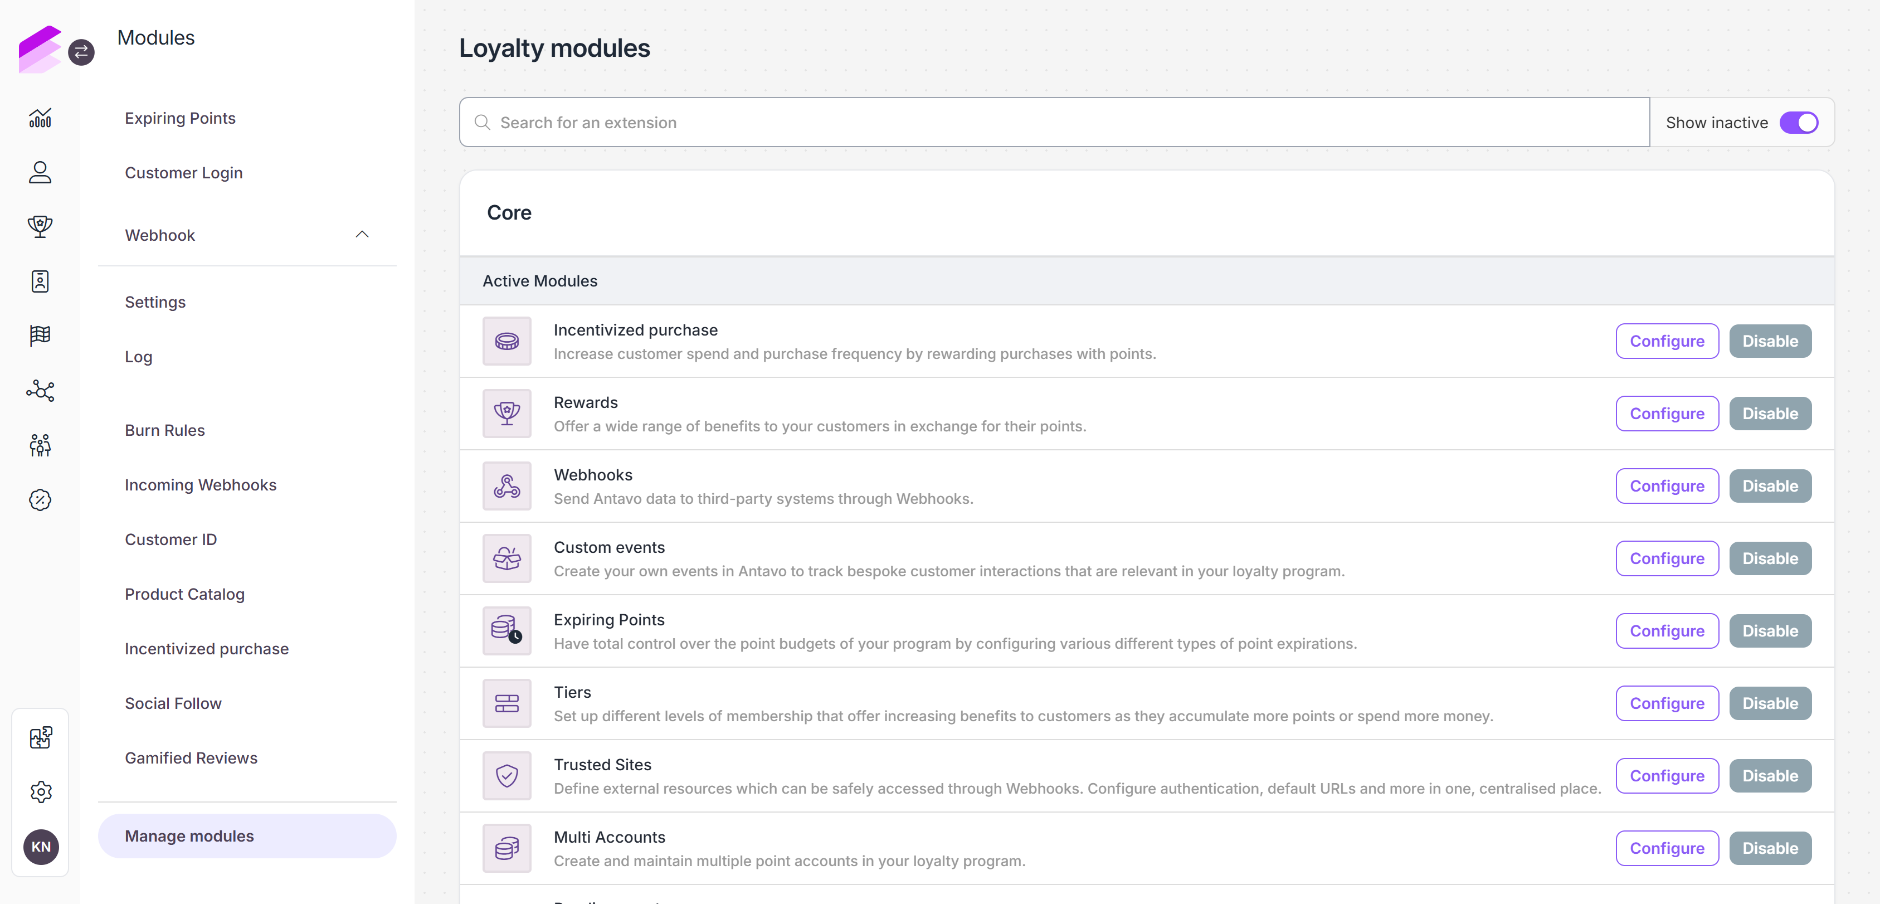The height and width of the screenshot is (904, 1880).
Task: Configure the Rewards module
Action: point(1667,414)
